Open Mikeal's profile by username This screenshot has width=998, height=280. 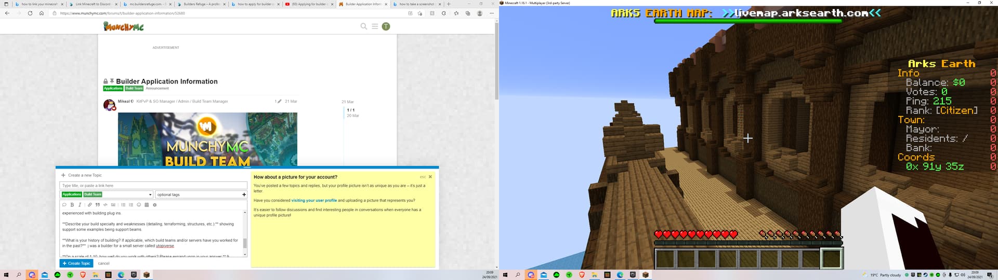(124, 101)
